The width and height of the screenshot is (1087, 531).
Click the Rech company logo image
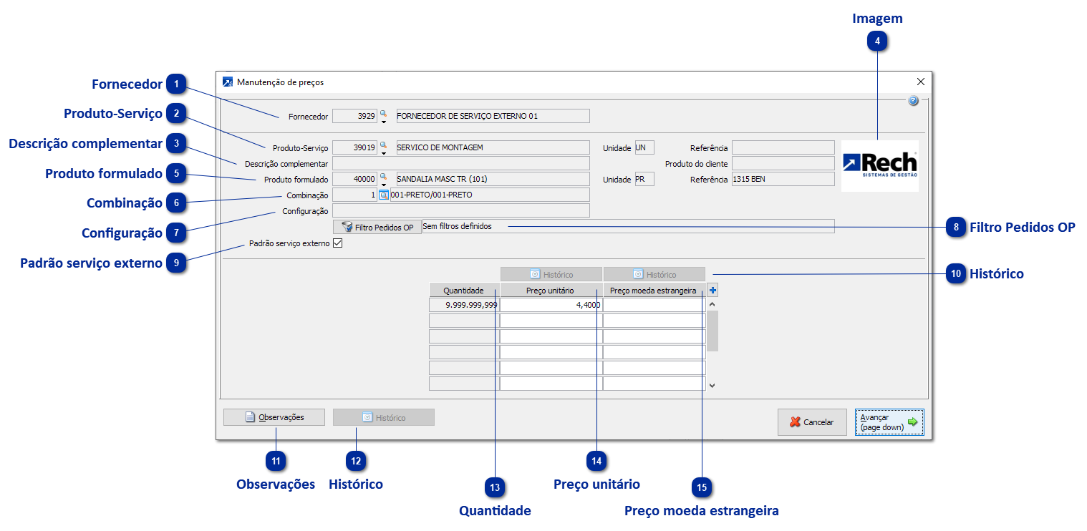(879, 165)
